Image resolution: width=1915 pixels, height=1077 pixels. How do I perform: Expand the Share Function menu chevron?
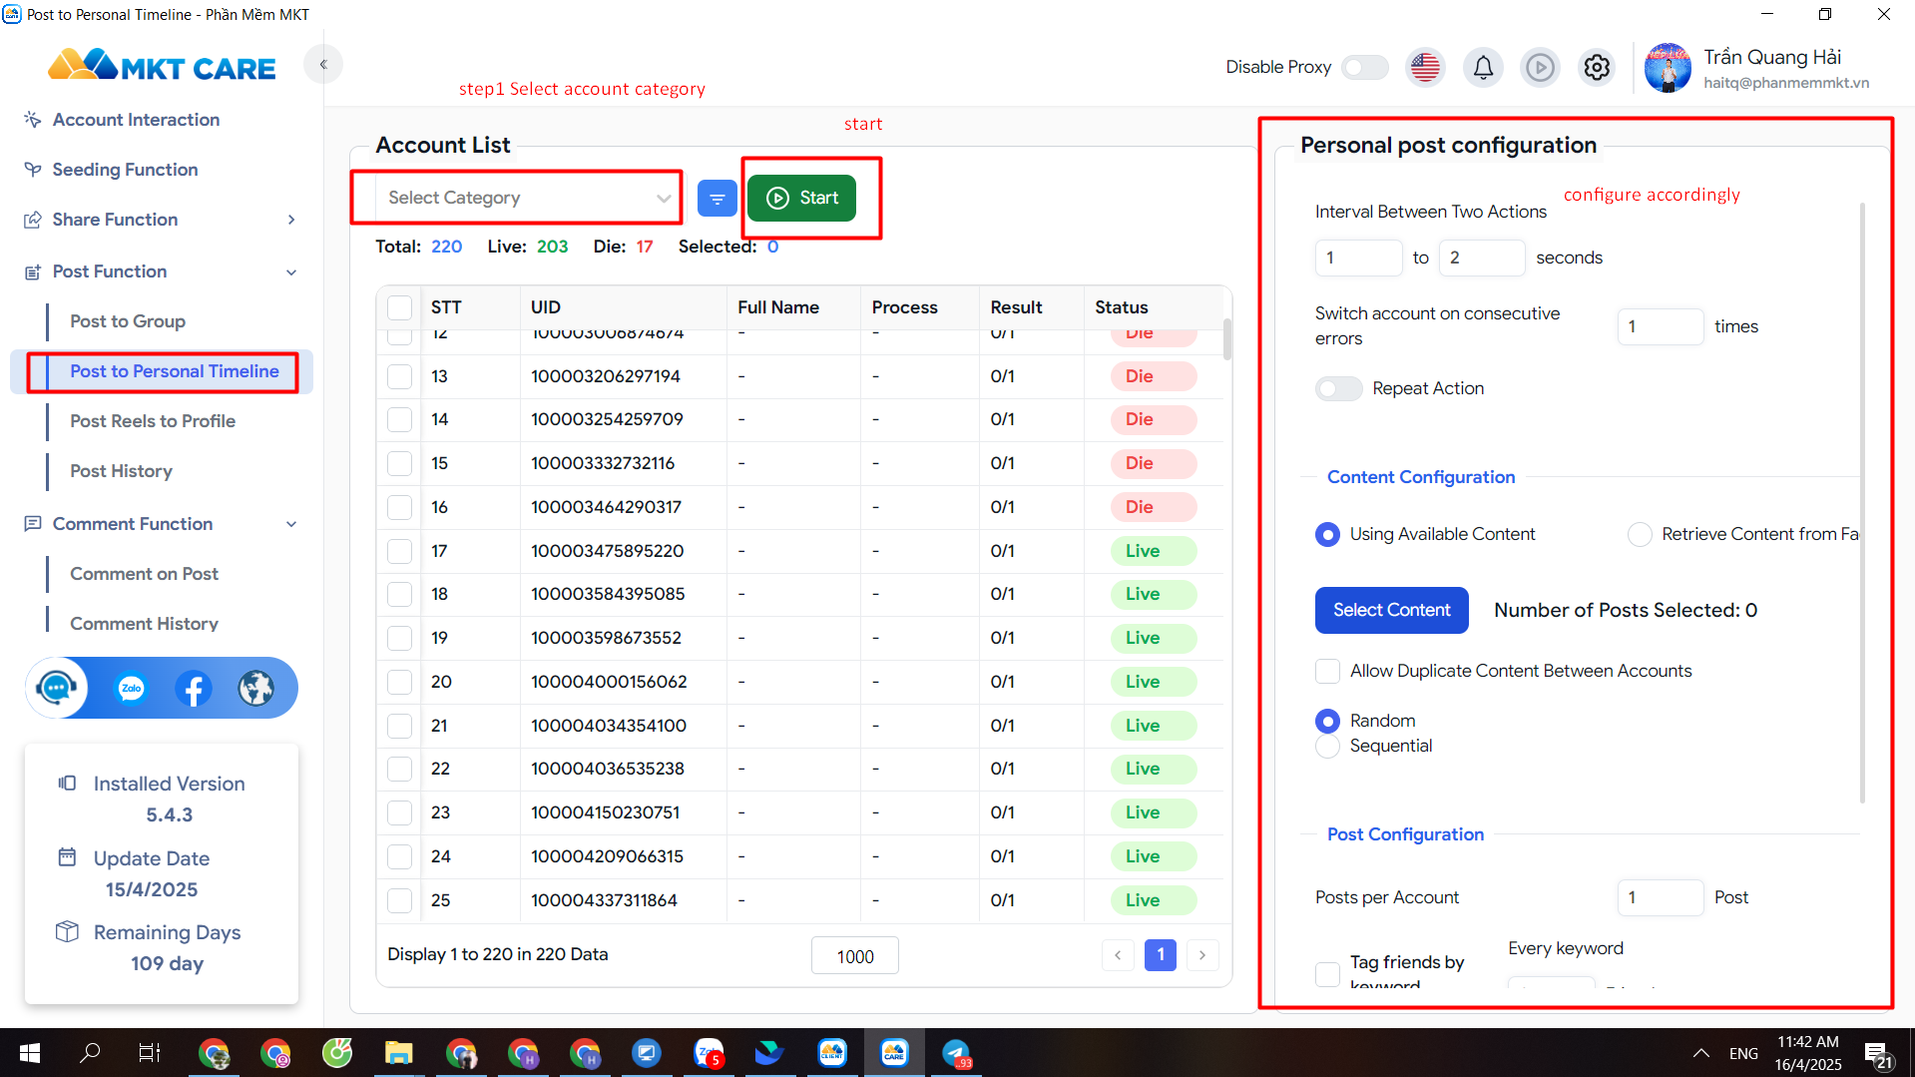click(291, 220)
